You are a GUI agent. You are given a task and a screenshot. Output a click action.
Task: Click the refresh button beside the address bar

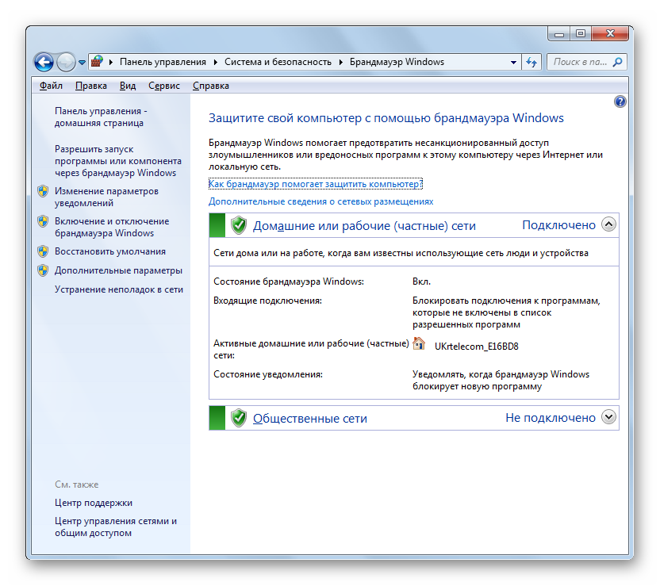(531, 62)
